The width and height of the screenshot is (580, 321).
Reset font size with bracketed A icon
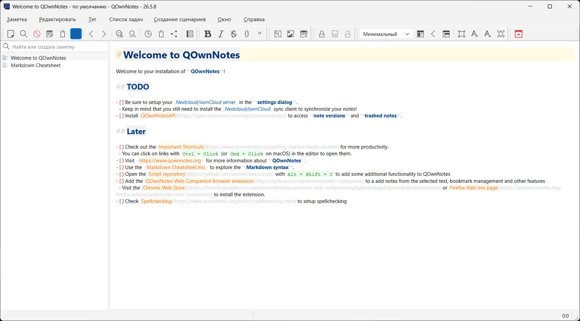(501, 34)
